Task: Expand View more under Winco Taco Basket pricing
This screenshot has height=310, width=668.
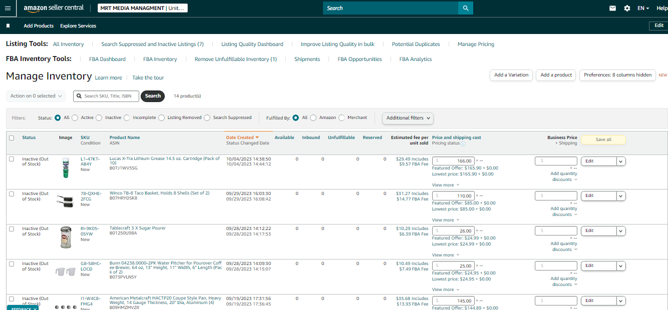Action: tap(445, 220)
